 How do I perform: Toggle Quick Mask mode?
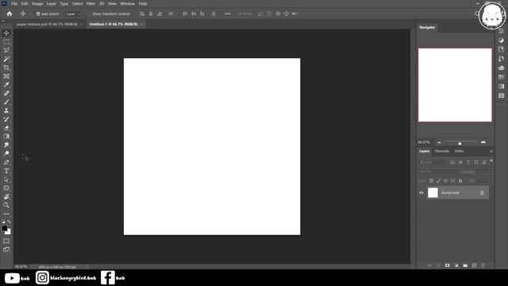(x=6, y=241)
